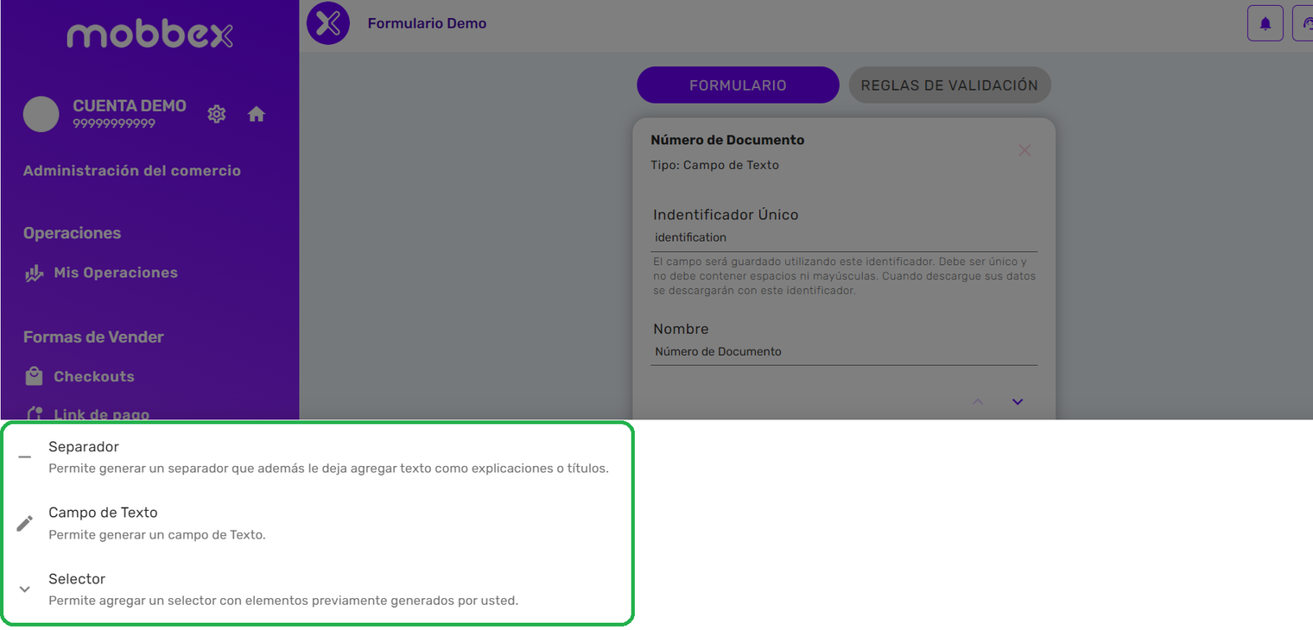Click the Separador dash icon
Screen dimensions: 1313x630
coord(25,457)
